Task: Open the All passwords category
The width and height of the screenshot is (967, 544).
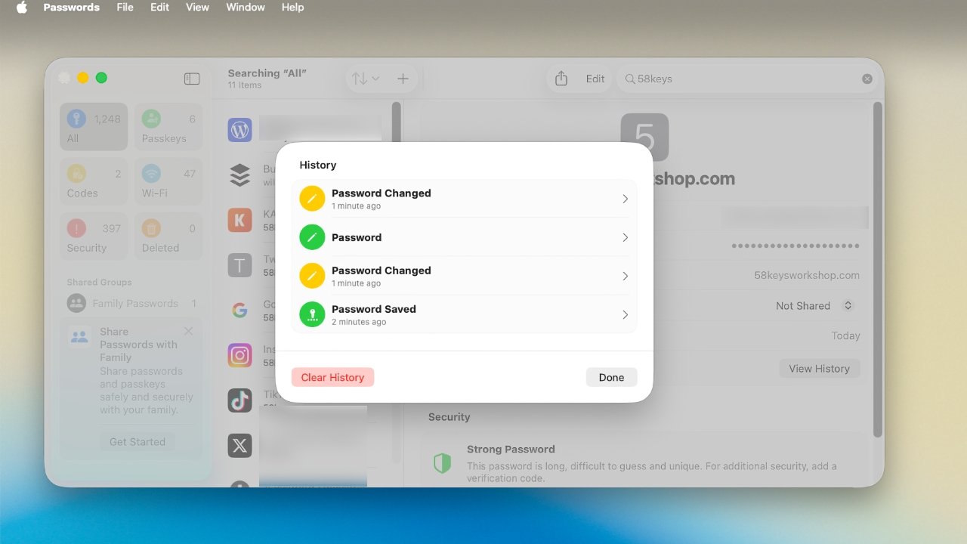Action: (93, 126)
